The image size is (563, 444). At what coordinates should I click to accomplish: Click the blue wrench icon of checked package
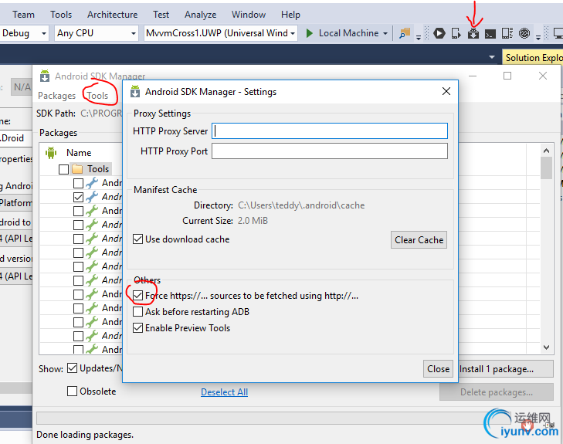(92, 197)
